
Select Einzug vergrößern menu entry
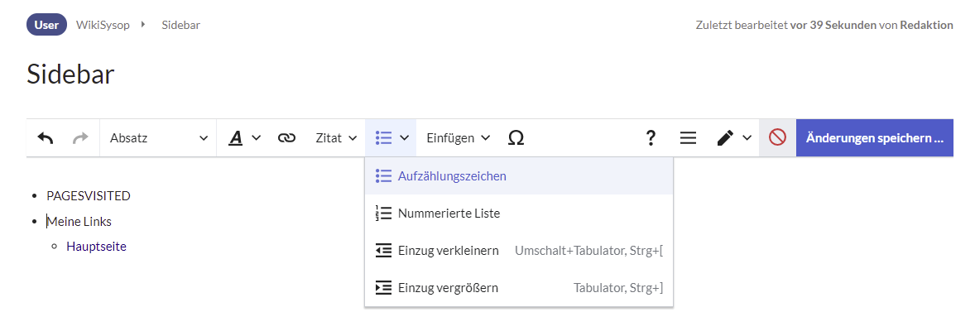click(519, 288)
